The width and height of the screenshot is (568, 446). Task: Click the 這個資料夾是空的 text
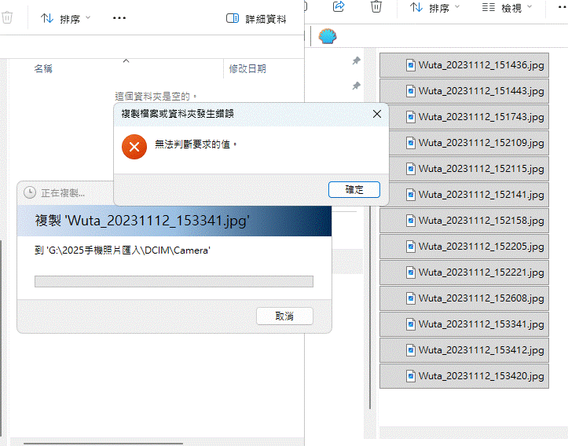click(x=156, y=97)
